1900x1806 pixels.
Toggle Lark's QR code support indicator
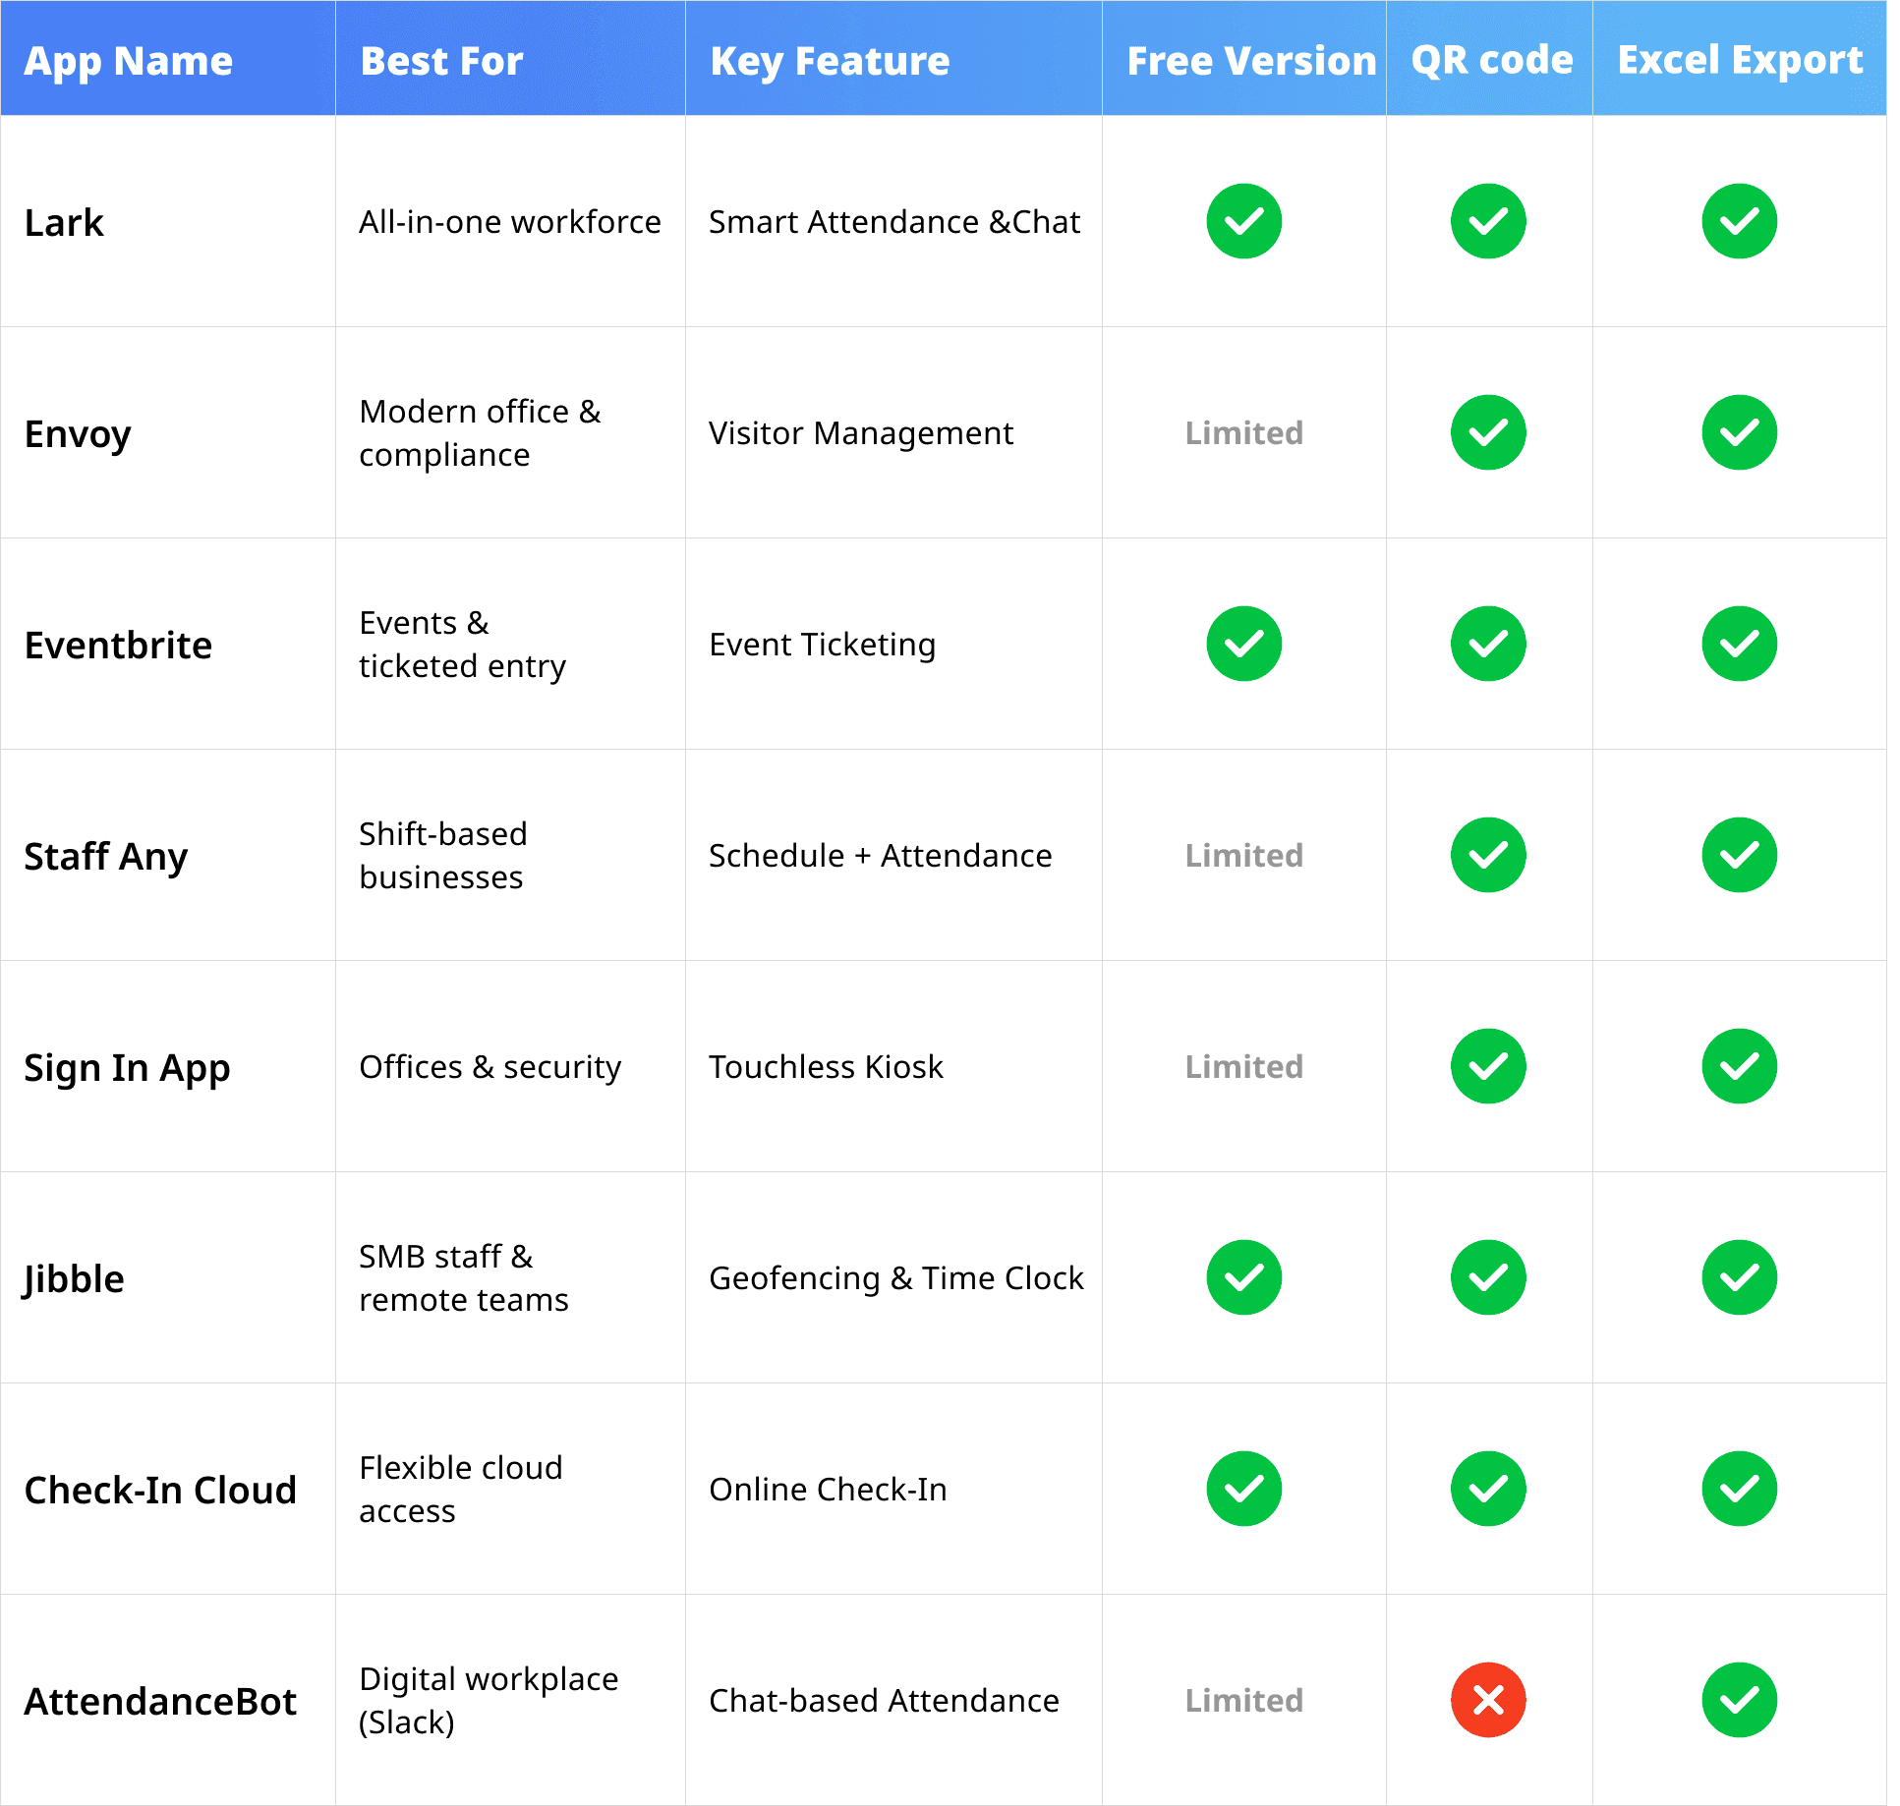[1487, 222]
